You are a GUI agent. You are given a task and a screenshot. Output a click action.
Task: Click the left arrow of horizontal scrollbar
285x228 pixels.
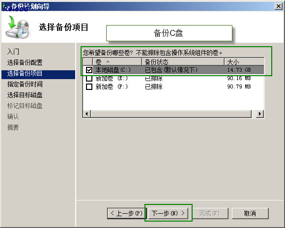tap(86, 114)
